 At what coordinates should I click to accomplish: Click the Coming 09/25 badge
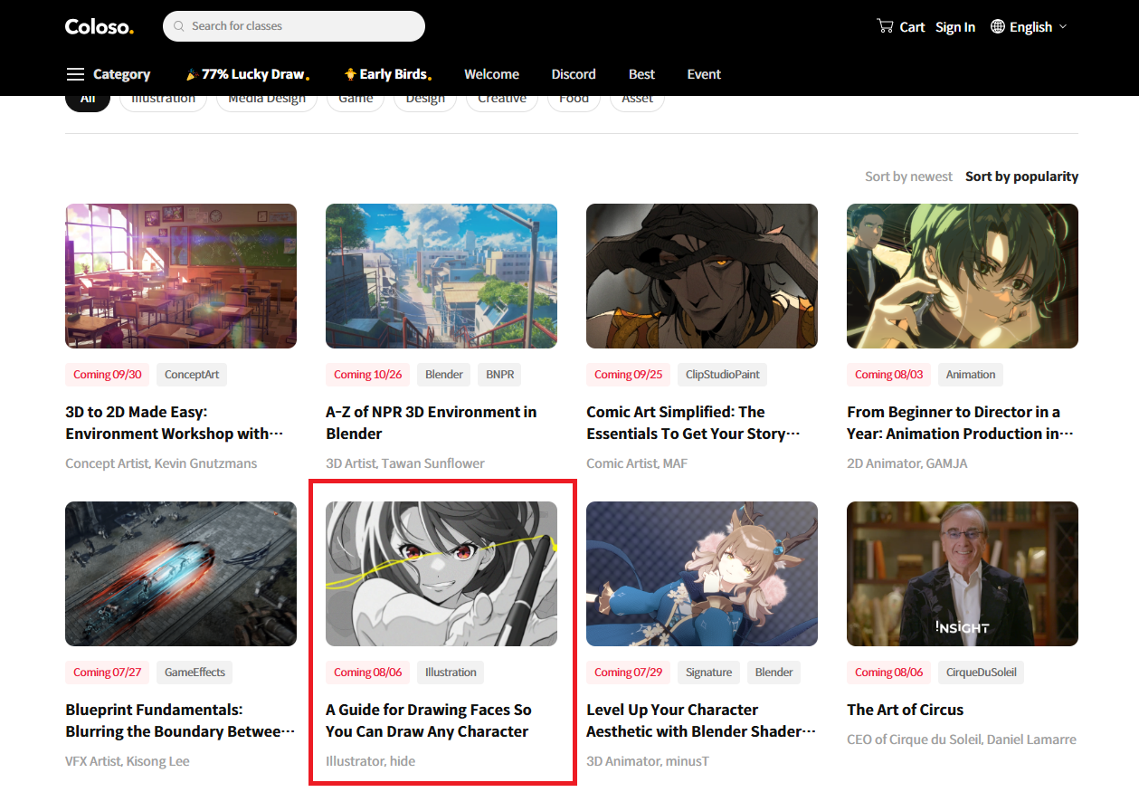(629, 375)
